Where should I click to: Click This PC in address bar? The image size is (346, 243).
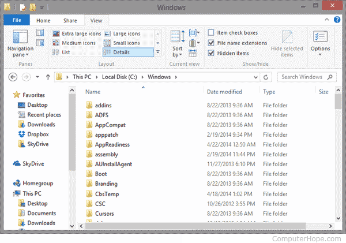click(82, 77)
